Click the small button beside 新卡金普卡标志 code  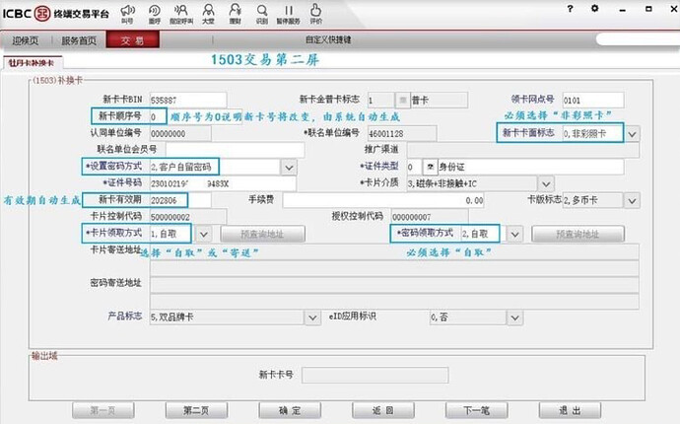tap(402, 101)
